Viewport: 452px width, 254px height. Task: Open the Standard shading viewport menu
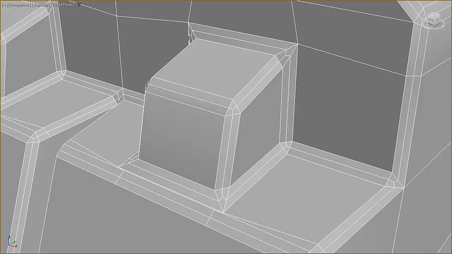pyautogui.click(x=41, y=5)
